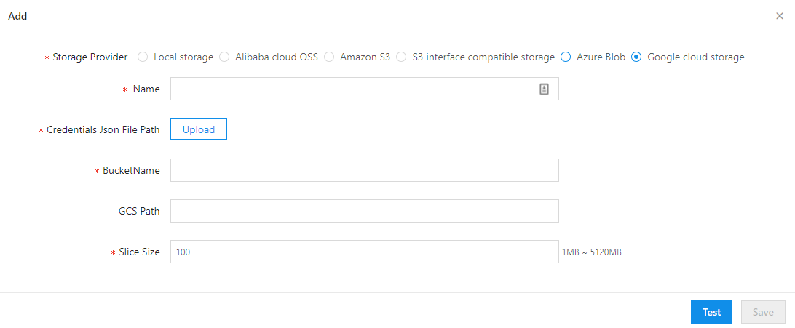Image resolution: width=795 pixels, height=328 pixels.
Task: Select the Amazon S3 radio button
Action: 329,57
